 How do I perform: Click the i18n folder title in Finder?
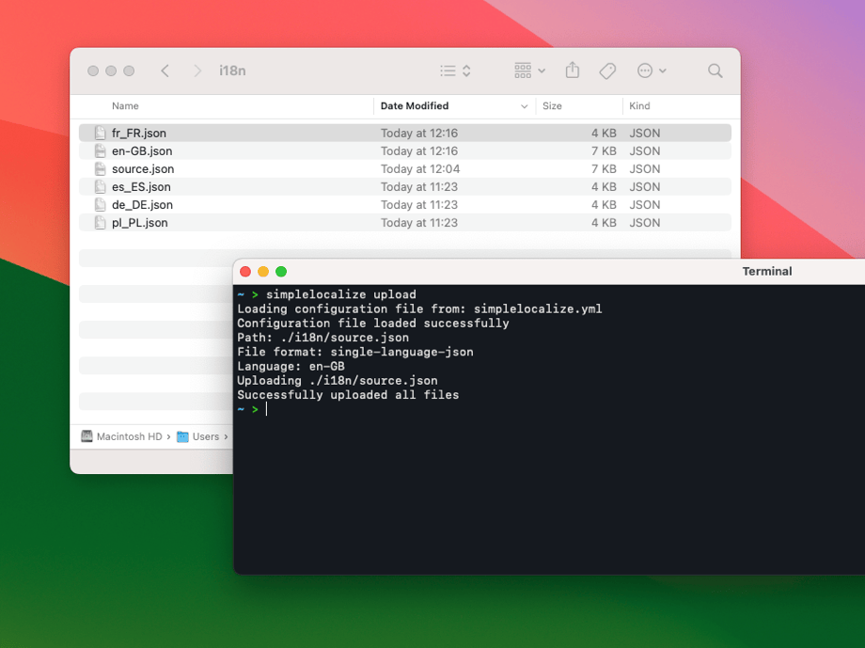click(x=232, y=71)
